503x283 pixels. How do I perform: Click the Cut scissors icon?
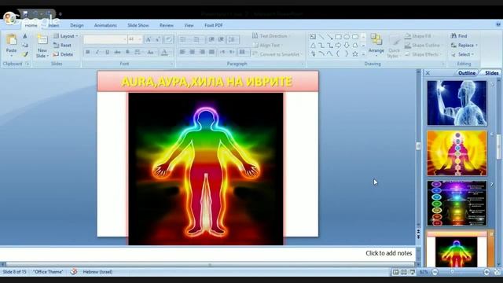coord(25,36)
